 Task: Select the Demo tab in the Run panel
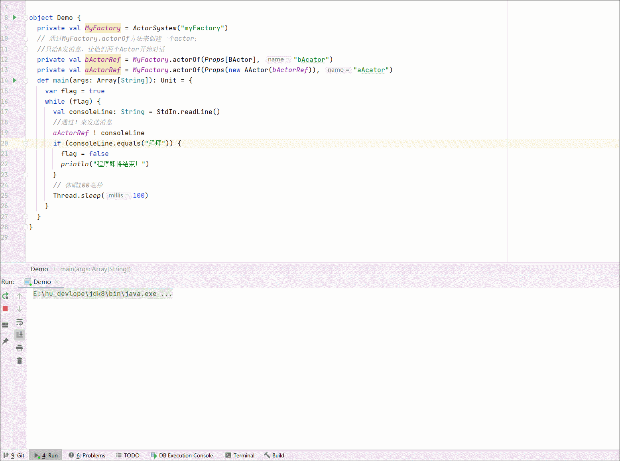(x=42, y=282)
